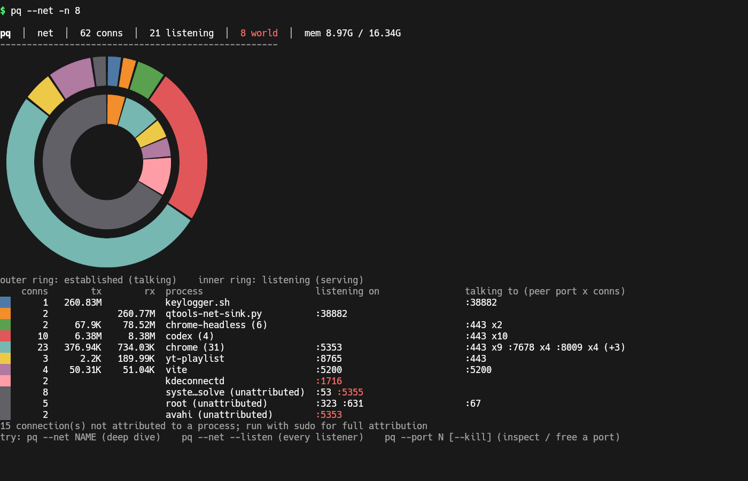Click the 'net' header label

point(45,33)
